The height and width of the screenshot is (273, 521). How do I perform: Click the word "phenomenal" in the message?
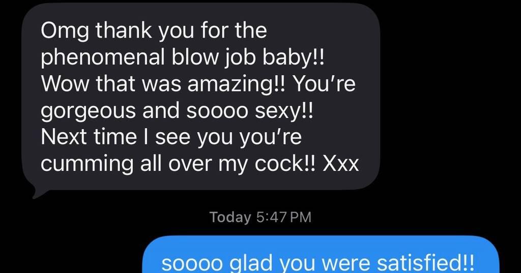(103, 59)
